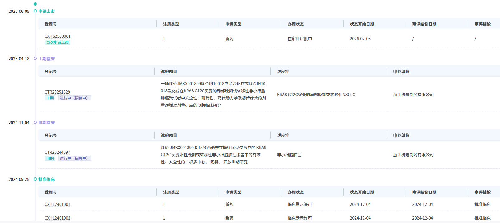Click the date label 2024-09-25
This screenshot has width=500, height=223.
[19, 179]
